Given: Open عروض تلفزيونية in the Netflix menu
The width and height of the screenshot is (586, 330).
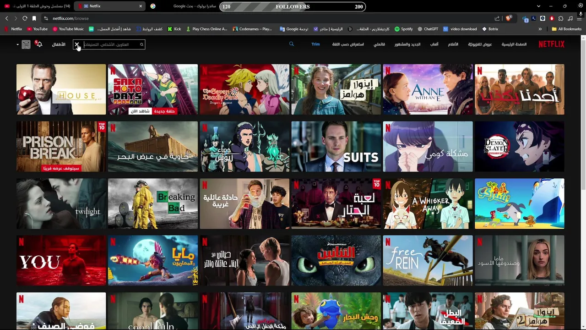Looking at the screenshot, I should 480,44.
